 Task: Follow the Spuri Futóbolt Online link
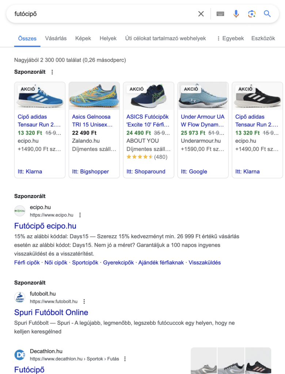tap(51, 312)
